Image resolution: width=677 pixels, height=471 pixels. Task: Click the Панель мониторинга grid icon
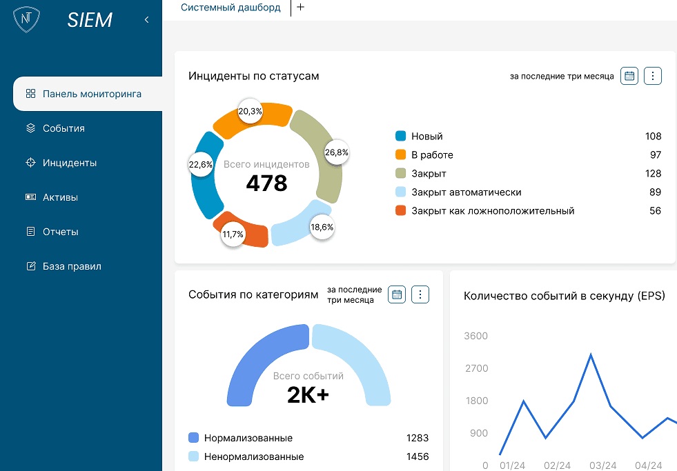[x=30, y=94]
